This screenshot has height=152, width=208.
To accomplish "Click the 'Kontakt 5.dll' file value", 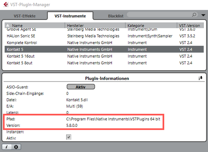I will click(x=77, y=100).
